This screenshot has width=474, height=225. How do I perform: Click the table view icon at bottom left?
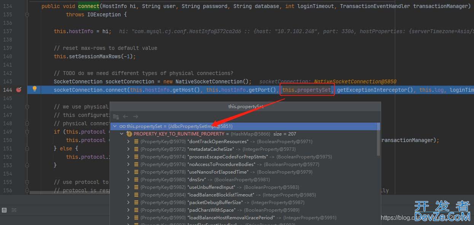click(x=4, y=210)
